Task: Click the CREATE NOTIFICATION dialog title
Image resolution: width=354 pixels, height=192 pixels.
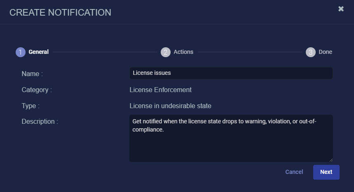Action: (60, 12)
